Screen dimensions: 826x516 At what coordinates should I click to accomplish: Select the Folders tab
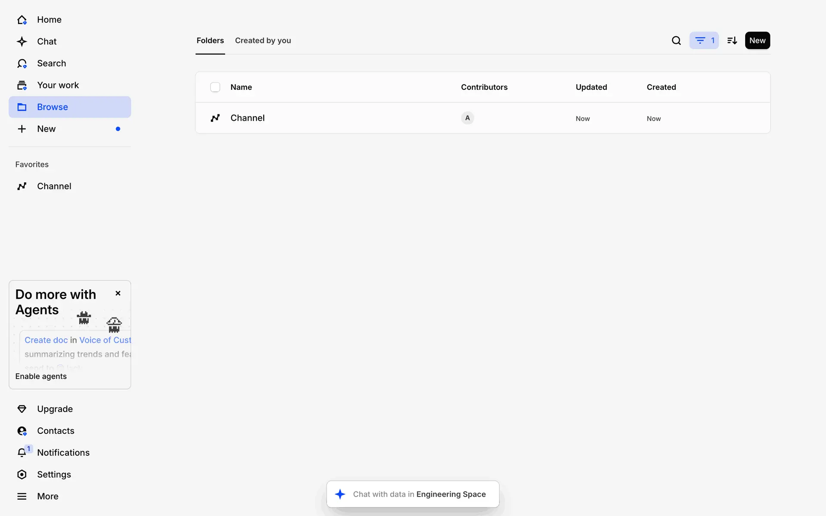(x=210, y=40)
